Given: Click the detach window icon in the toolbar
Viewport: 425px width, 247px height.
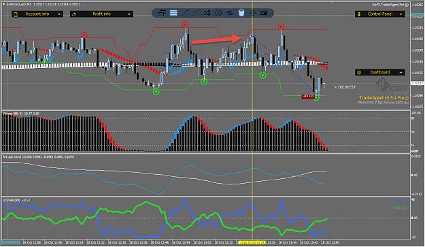Looking at the screenshot, I should (162, 13).
